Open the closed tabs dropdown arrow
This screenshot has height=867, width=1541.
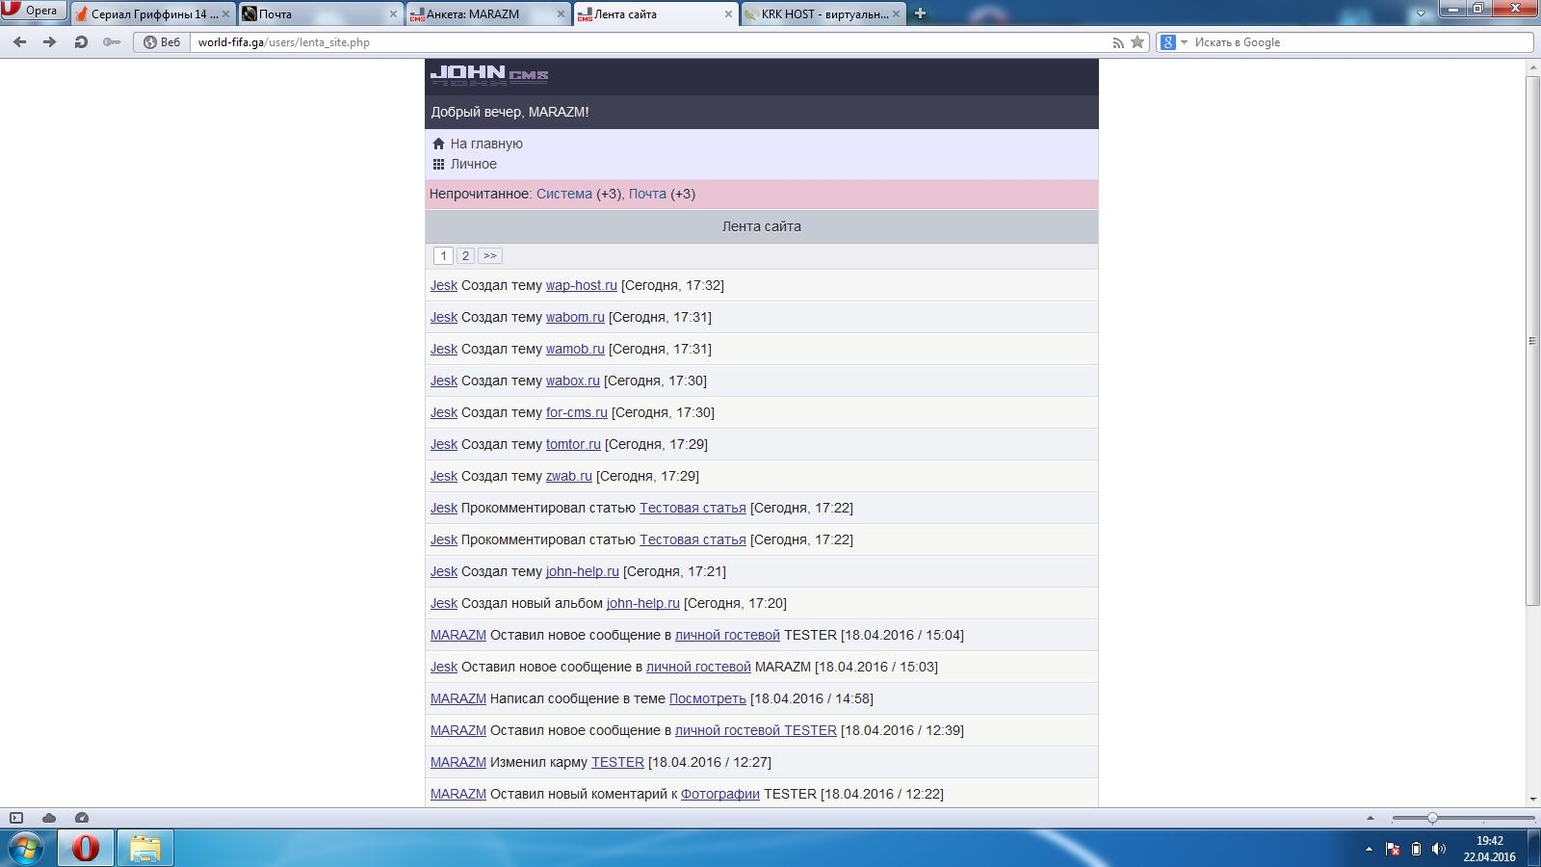1421,13
